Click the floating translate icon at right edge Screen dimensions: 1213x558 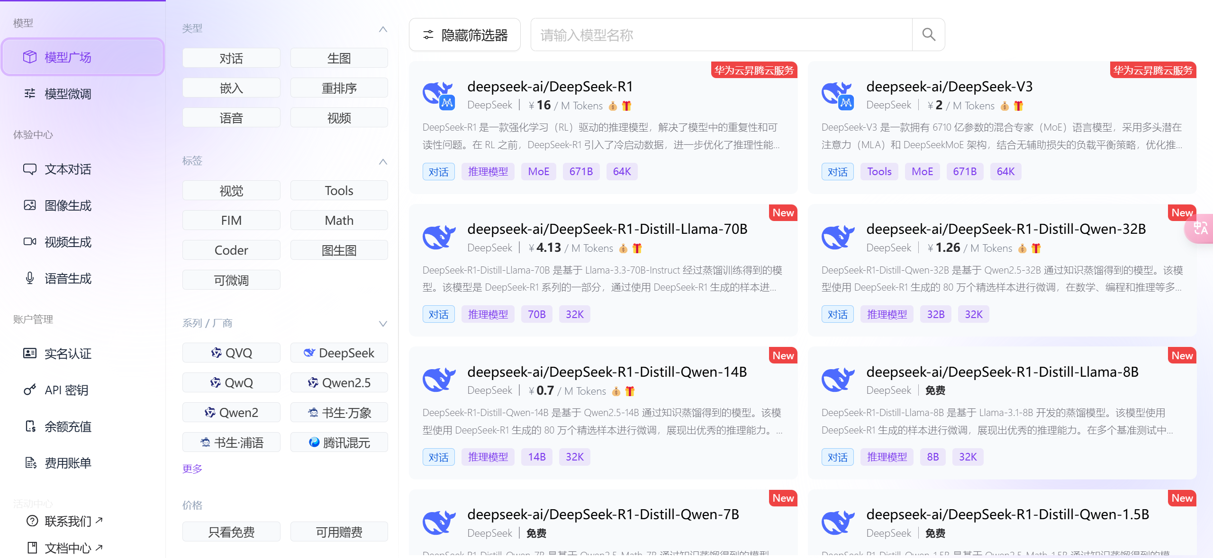pos(1201,229)
